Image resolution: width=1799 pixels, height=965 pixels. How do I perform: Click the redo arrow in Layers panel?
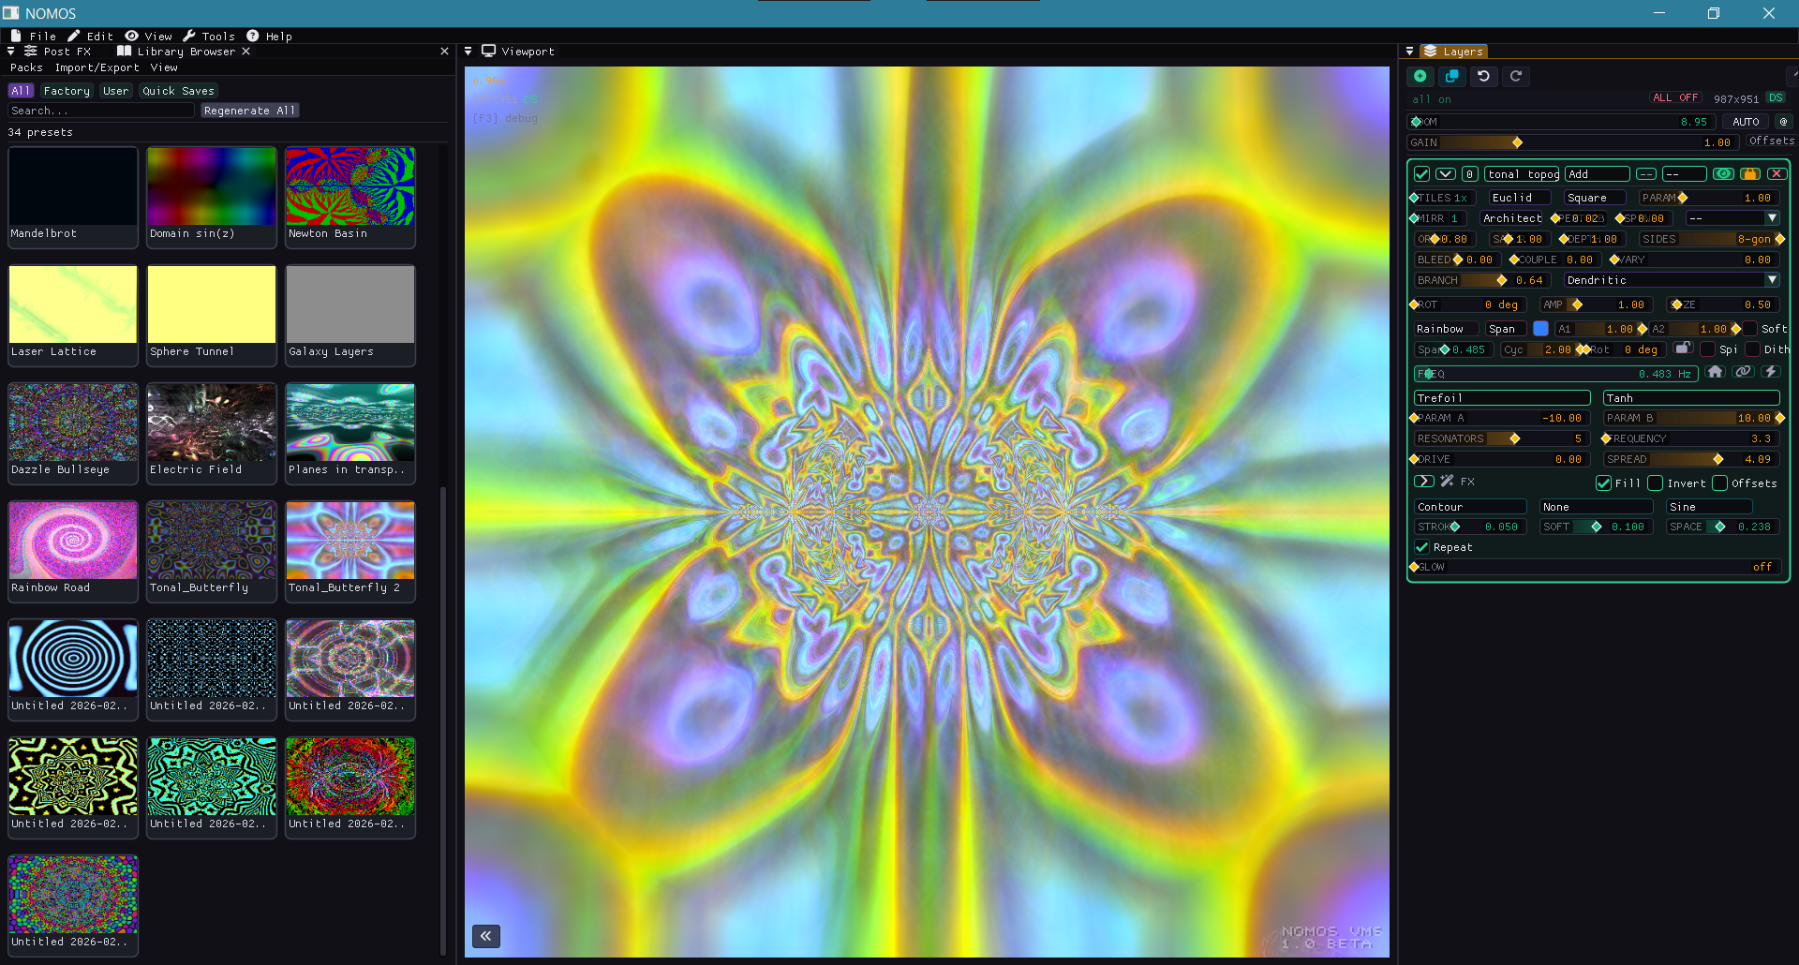[x=1515, y=77]
